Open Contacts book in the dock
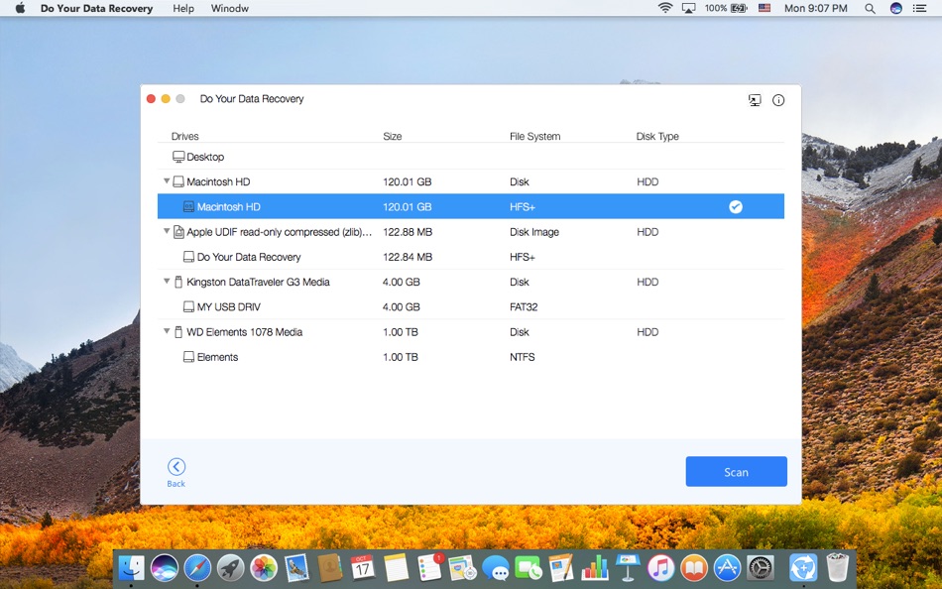Screen dimensions: 942x589 pyautogui.click(x=329, y=567)
